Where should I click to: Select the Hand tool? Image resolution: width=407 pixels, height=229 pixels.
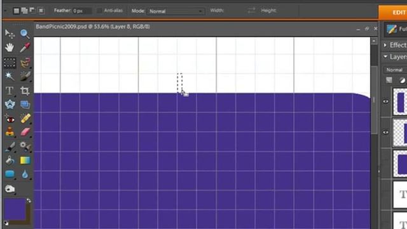10,48
